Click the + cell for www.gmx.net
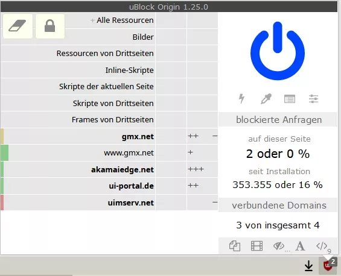 coord(202,153)
